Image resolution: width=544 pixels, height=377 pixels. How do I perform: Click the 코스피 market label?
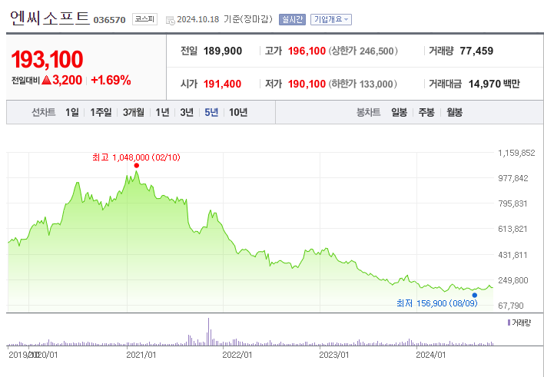(144, 19)
